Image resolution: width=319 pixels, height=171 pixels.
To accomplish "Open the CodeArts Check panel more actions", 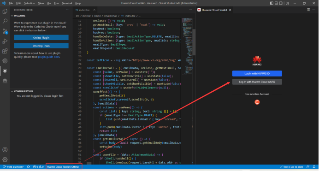I will tap(68, 10).
